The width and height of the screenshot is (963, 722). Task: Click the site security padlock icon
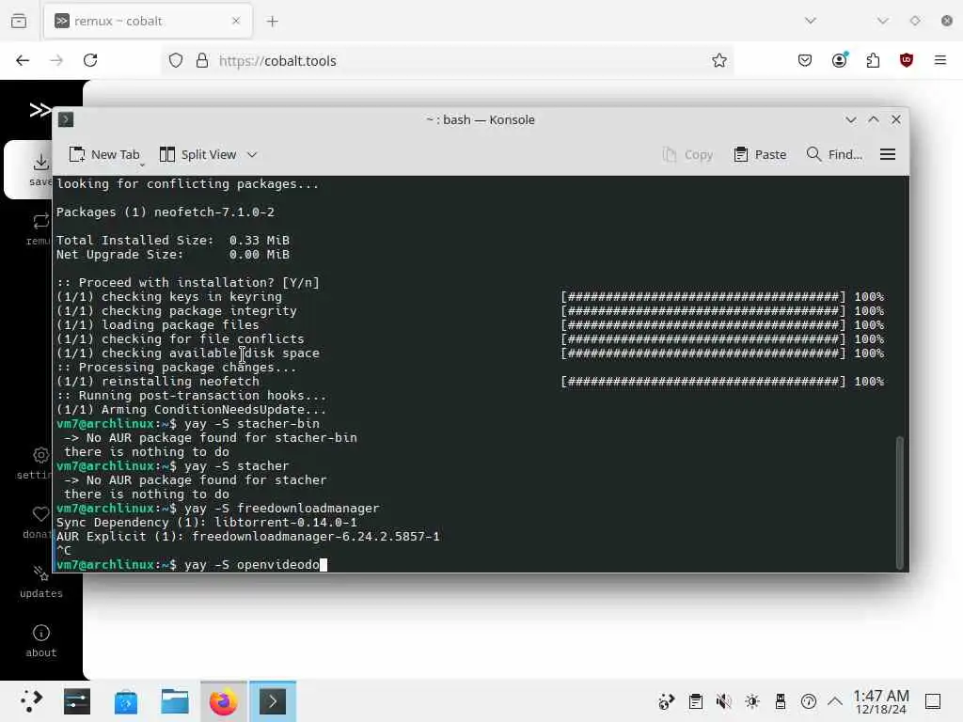coord(201,60)
